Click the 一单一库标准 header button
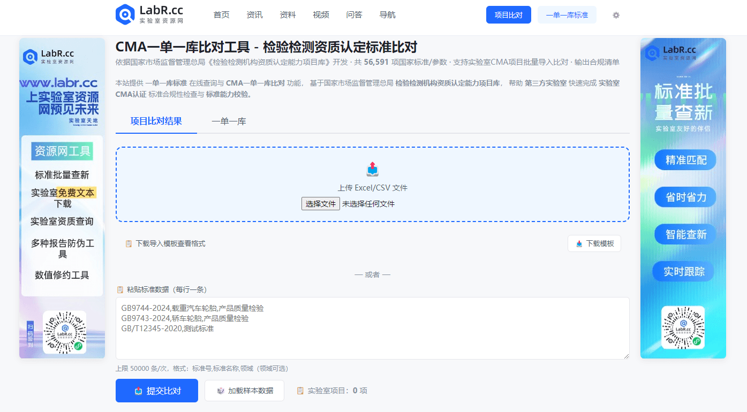Viewport: 747px width, 412px height. 567,15
